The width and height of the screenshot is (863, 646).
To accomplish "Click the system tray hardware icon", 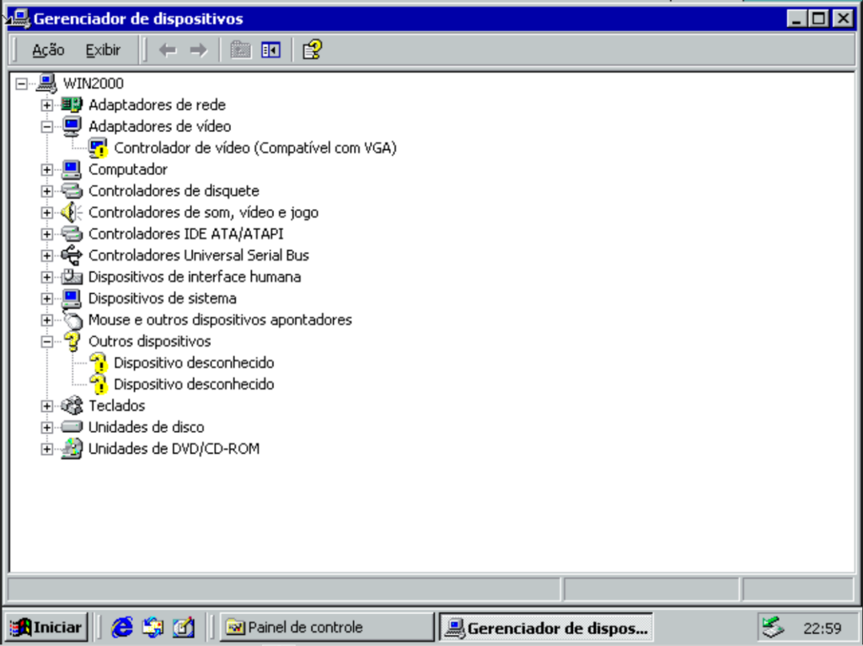I will point(773,627).
